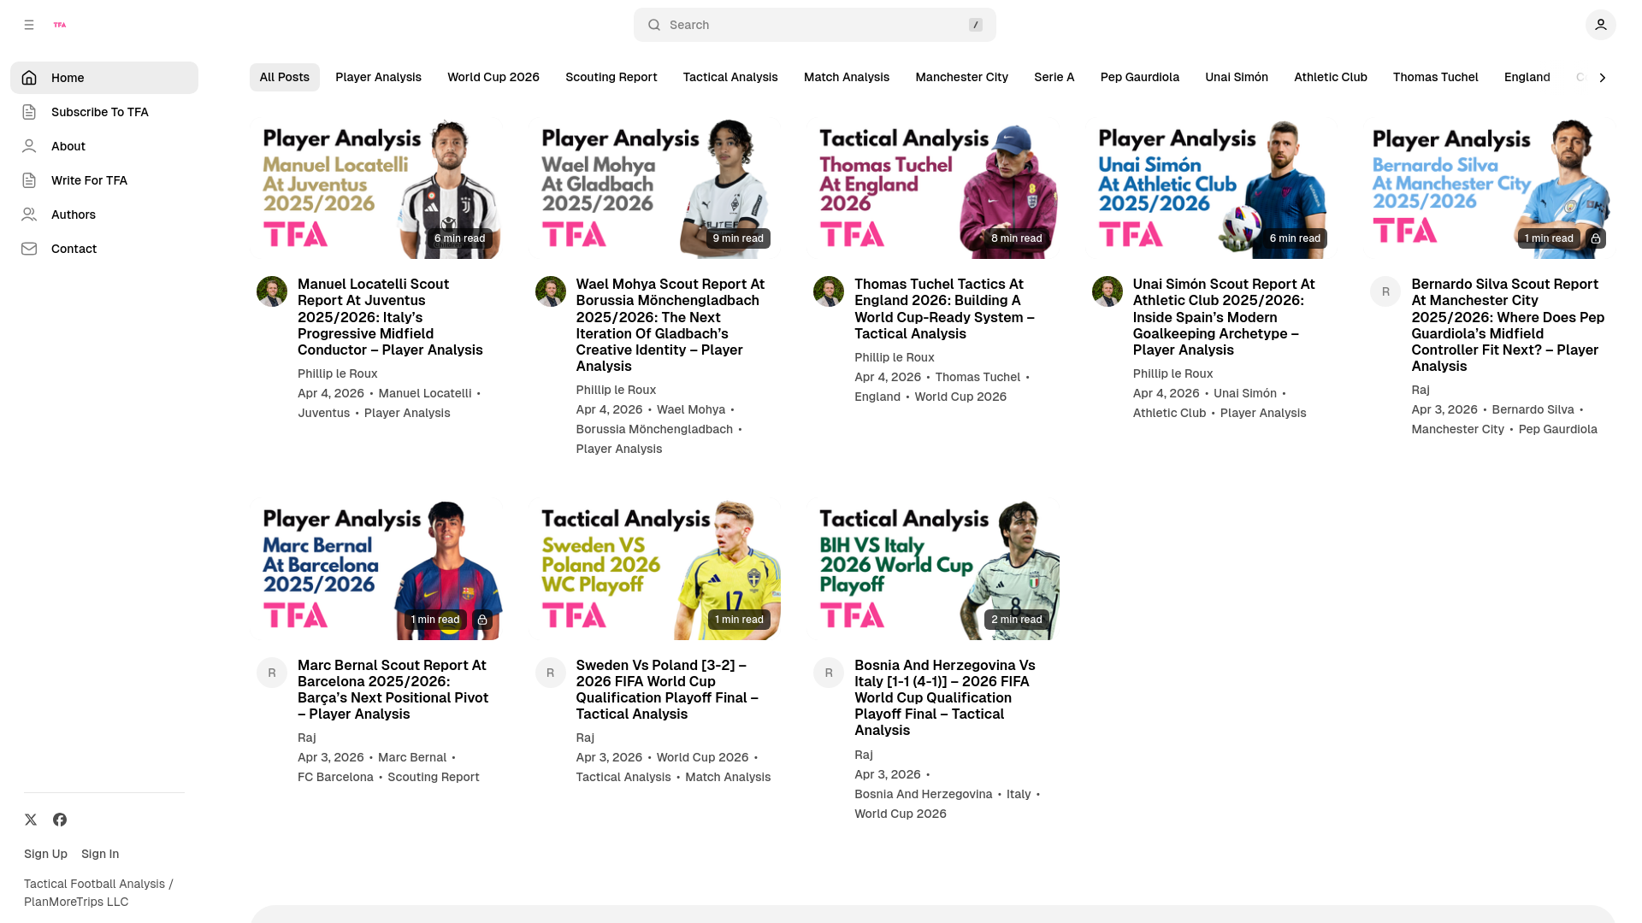Click the Sign In link
Screen dimensions: 1642x923
coord(100,854)
